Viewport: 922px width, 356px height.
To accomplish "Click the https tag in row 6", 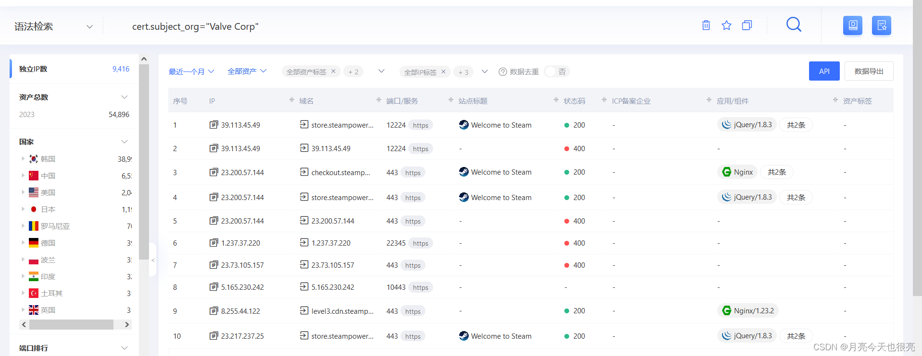I will [421, 243].
